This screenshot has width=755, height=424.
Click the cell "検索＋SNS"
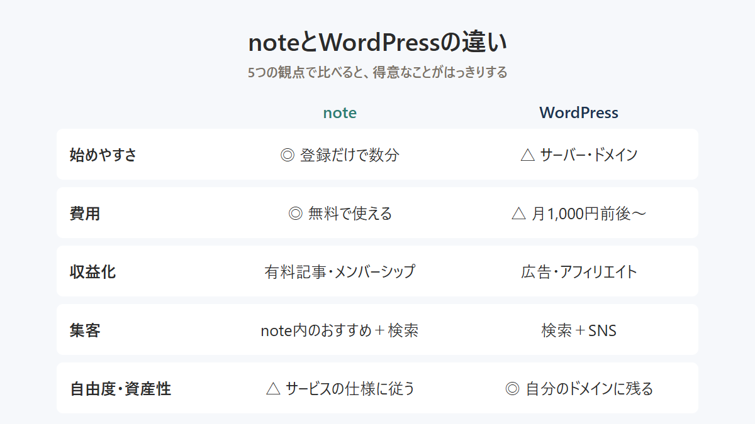(x=579, y=330)
